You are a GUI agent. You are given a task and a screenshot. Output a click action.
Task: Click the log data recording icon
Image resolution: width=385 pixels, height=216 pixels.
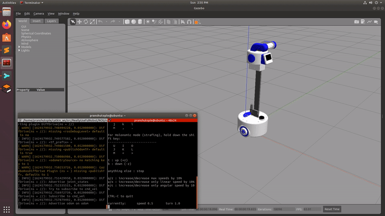click(x=363, y=22)
